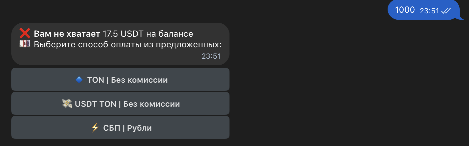Image resolution: width=469 pixels, height=146 pixels.
Task: Click the Выберите способ оплаты text line
Action: coord(127,44)
